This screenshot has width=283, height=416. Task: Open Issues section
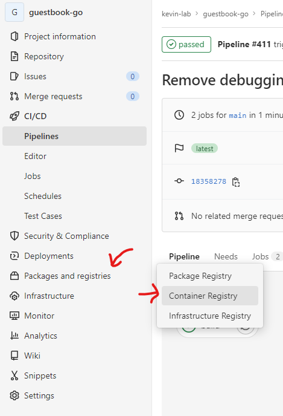35,76
